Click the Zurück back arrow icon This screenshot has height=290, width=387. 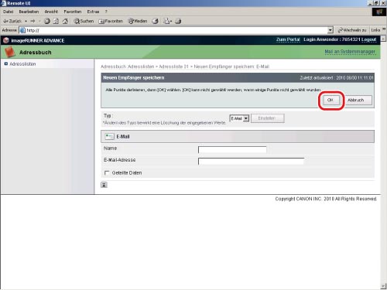click(5, 21)
